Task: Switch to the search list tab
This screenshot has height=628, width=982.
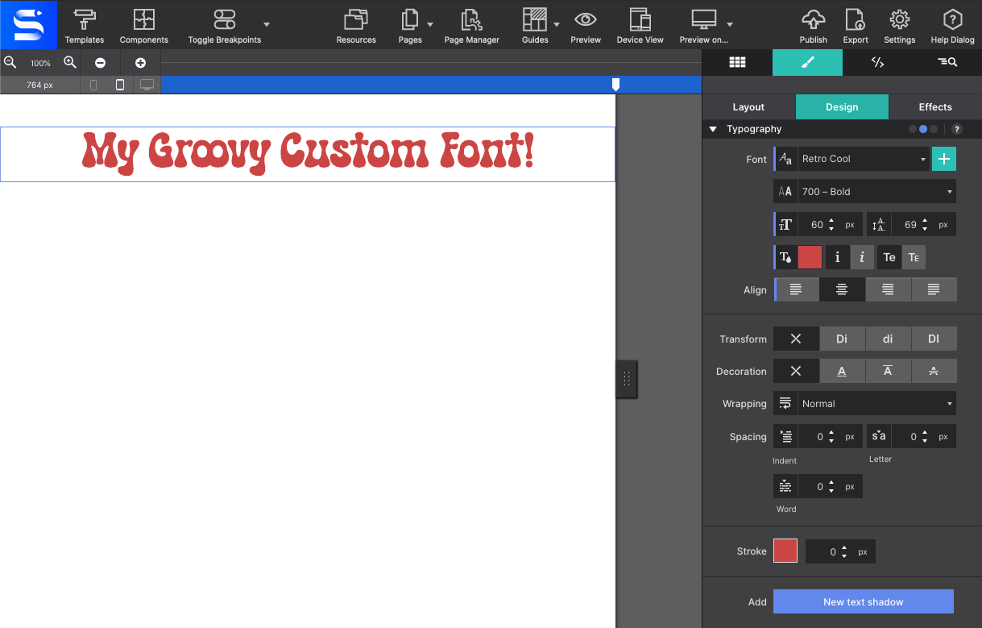Action: [947, 62]
